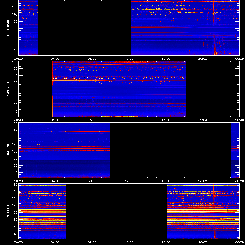Screen dimensions: 245x245
Task: Click the 04:00 time label below San Vito plot
Action: click(55, 120)
